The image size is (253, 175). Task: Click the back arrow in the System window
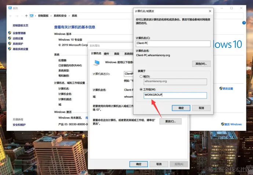click(11, 16)
